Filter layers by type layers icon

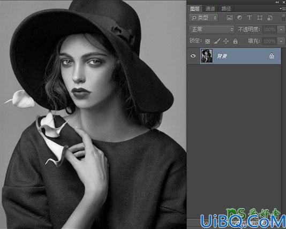pos(250,18)
